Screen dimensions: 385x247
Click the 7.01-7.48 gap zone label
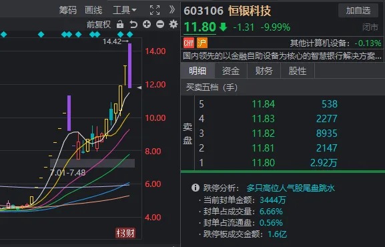click(x=68, y=172)
